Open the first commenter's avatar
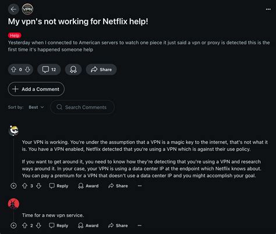 point(13,130)
